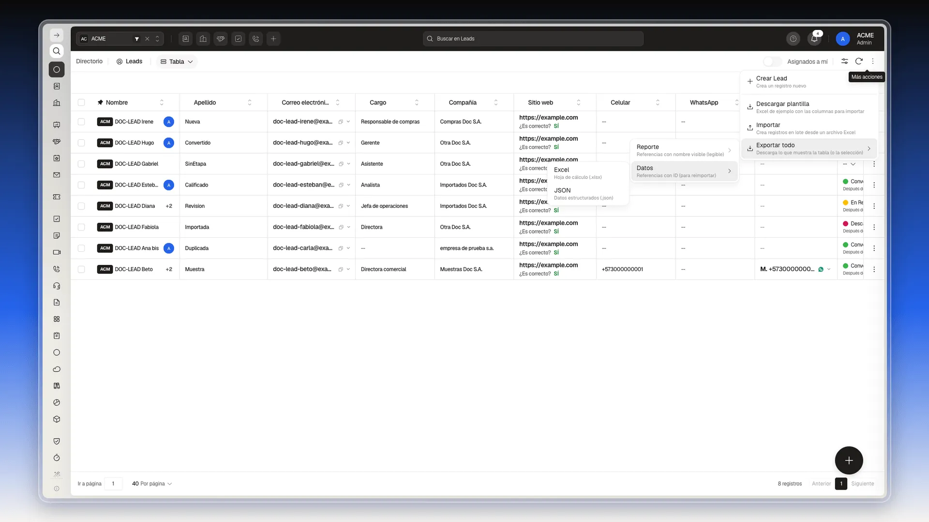This screenshot has width=929, height=522.
Task: Open the companies building icon in top toolbar
Action: coord(203,39)
